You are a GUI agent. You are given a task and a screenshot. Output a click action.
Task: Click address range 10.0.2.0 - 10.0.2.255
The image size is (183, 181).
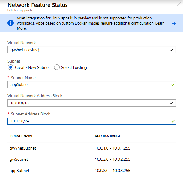[113, 159]
